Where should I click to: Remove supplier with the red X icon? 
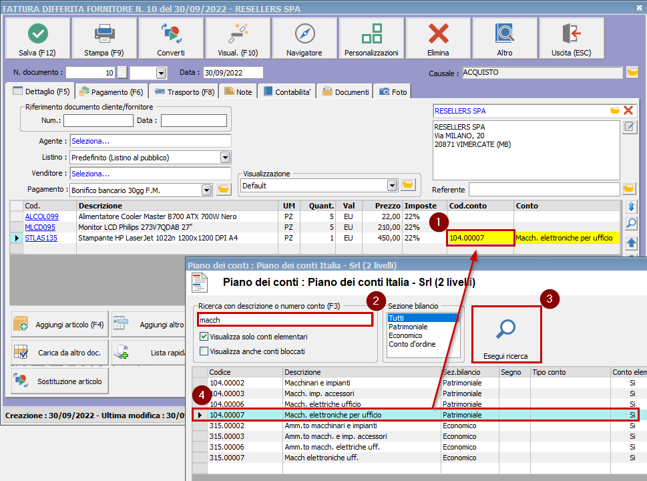tap(628, 111)
